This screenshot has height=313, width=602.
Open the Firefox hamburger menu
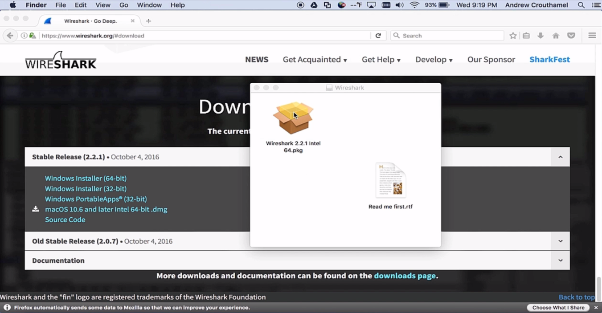[592, 36]
